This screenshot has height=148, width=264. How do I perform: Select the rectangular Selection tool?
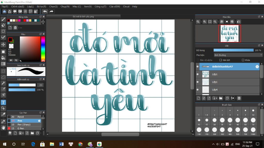[3, 71]
